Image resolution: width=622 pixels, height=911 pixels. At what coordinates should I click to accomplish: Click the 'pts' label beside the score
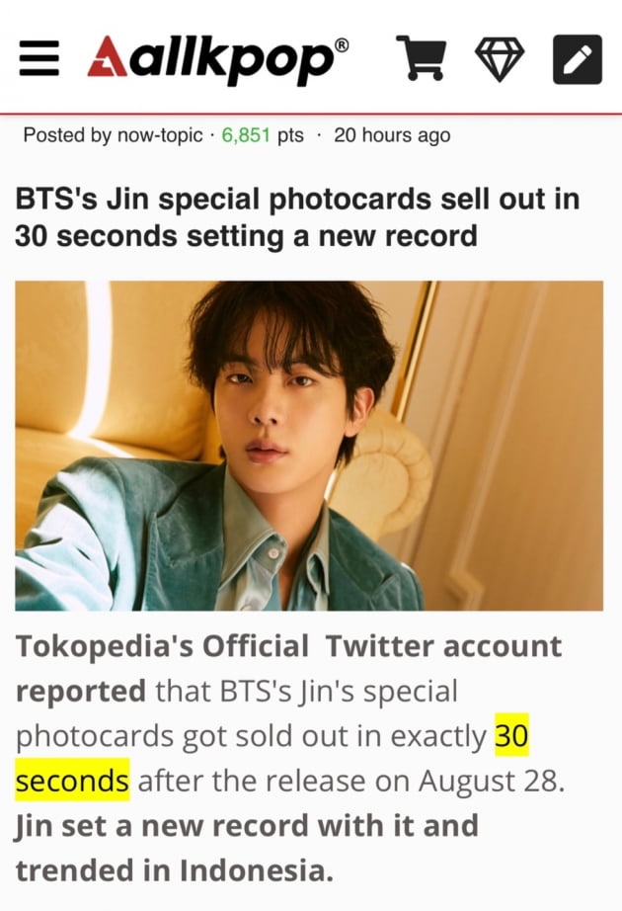290,136
